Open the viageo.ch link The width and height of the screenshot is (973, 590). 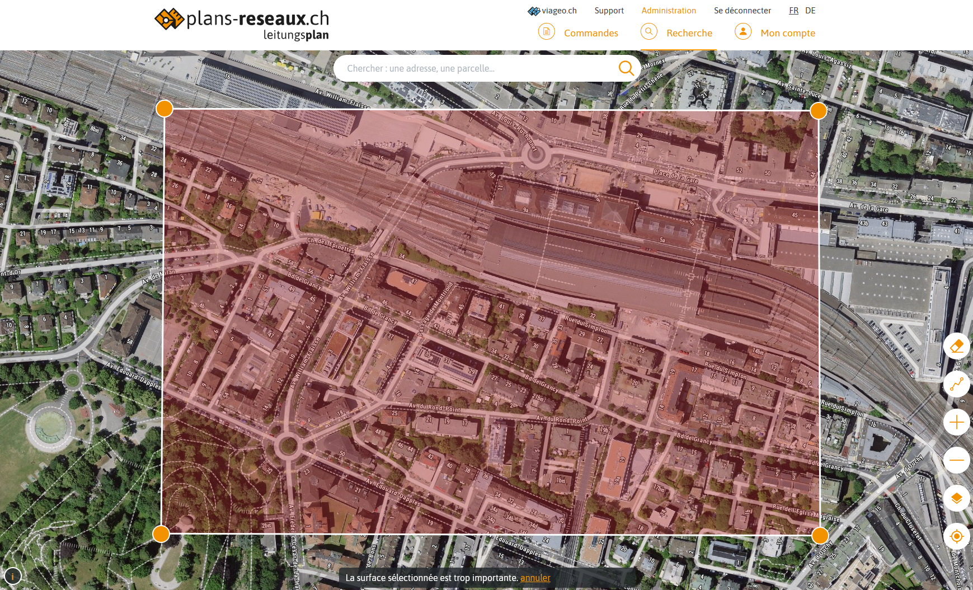pos(552,11)
